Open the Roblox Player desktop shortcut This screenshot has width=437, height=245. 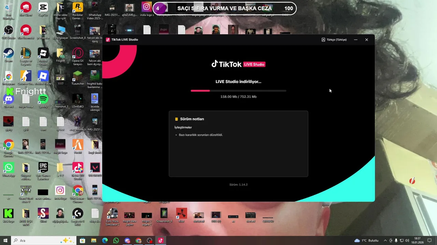pyautogui.click(x=43, y=78)
